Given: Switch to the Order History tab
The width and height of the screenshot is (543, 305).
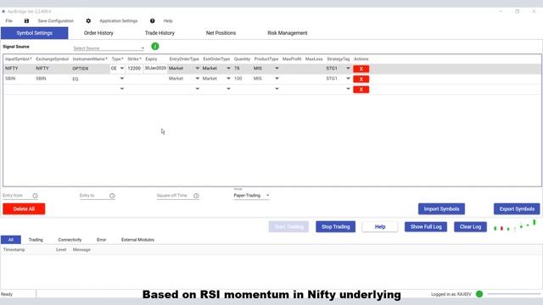Looking at the screenshot, I should coord(98,33).
